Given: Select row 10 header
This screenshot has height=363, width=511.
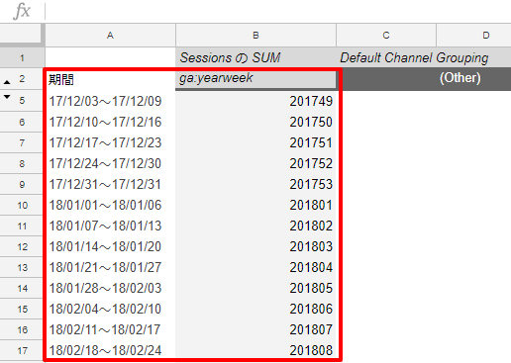Looking at the screenshot, I should [x=22, y=205].
